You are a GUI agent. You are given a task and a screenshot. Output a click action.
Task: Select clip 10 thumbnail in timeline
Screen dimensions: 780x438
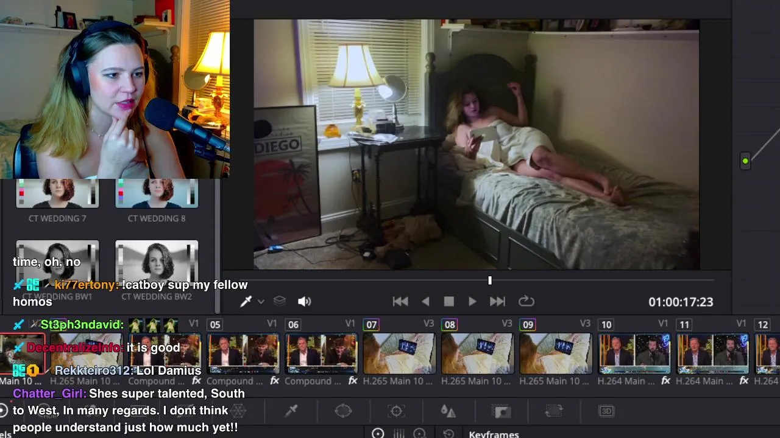coord(634,353)
